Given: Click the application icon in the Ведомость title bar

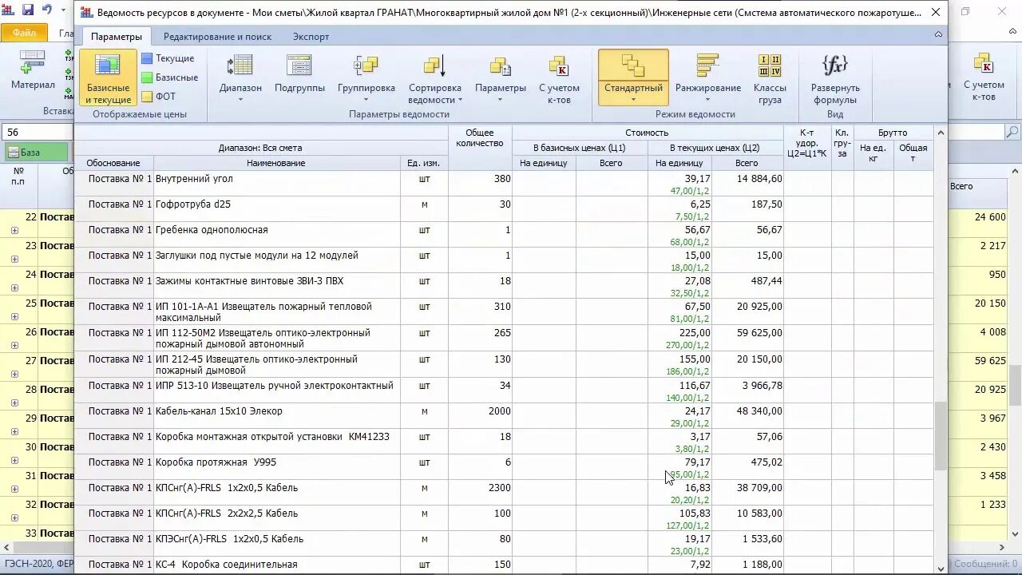Looking at the screenshot, I should pyautogui.click(x=87, y=12).
